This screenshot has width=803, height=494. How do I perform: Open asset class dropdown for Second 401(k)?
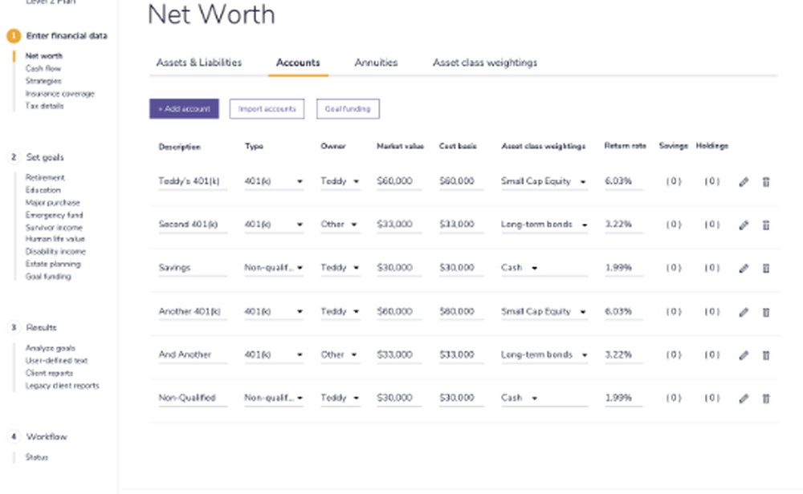[544, 225]
